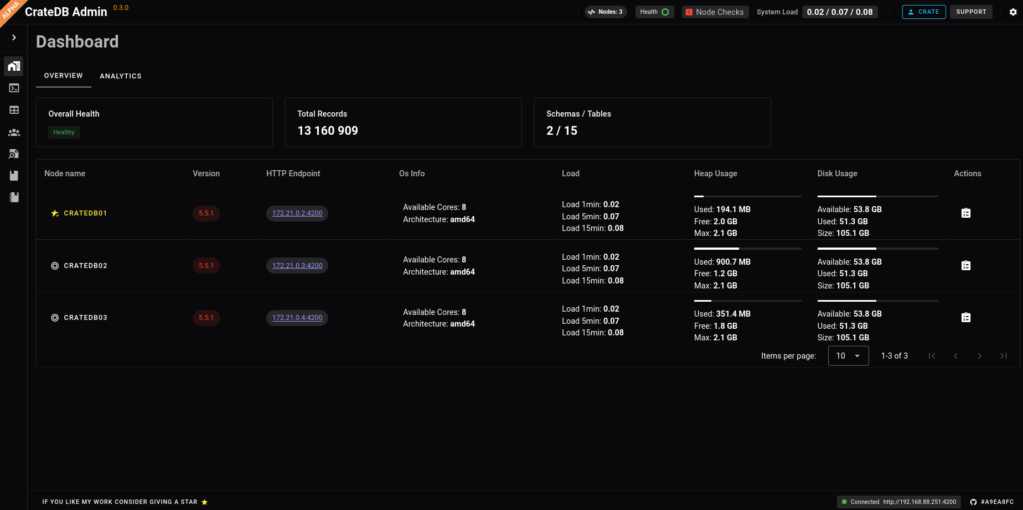
Task: Click the master star icon beside CRATEDB01
Action: (55, 213)
